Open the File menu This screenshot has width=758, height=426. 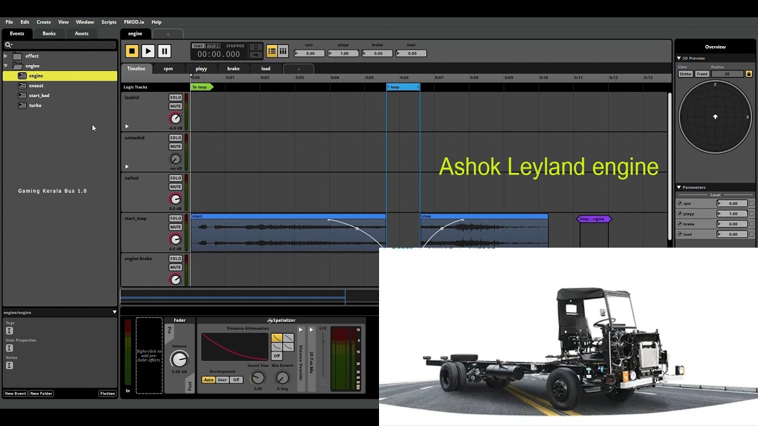(9, 22)
